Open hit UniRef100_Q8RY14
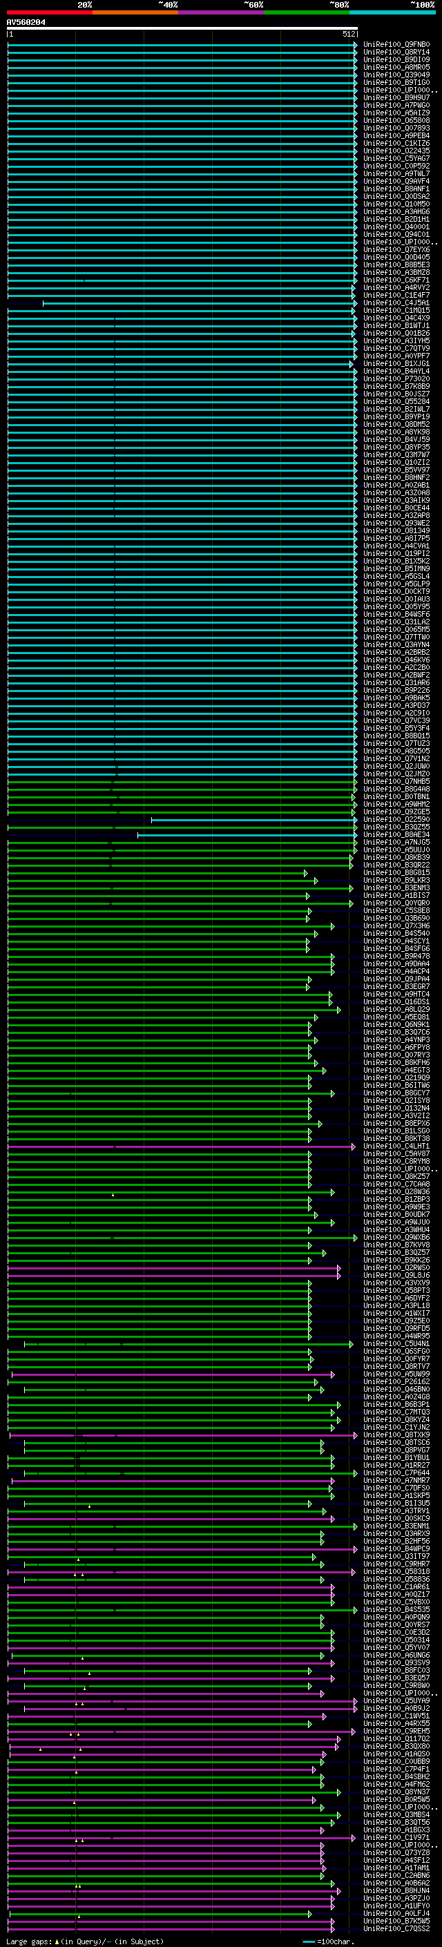This screenshot has height=1947, width=442. click(x=396, y=52)
